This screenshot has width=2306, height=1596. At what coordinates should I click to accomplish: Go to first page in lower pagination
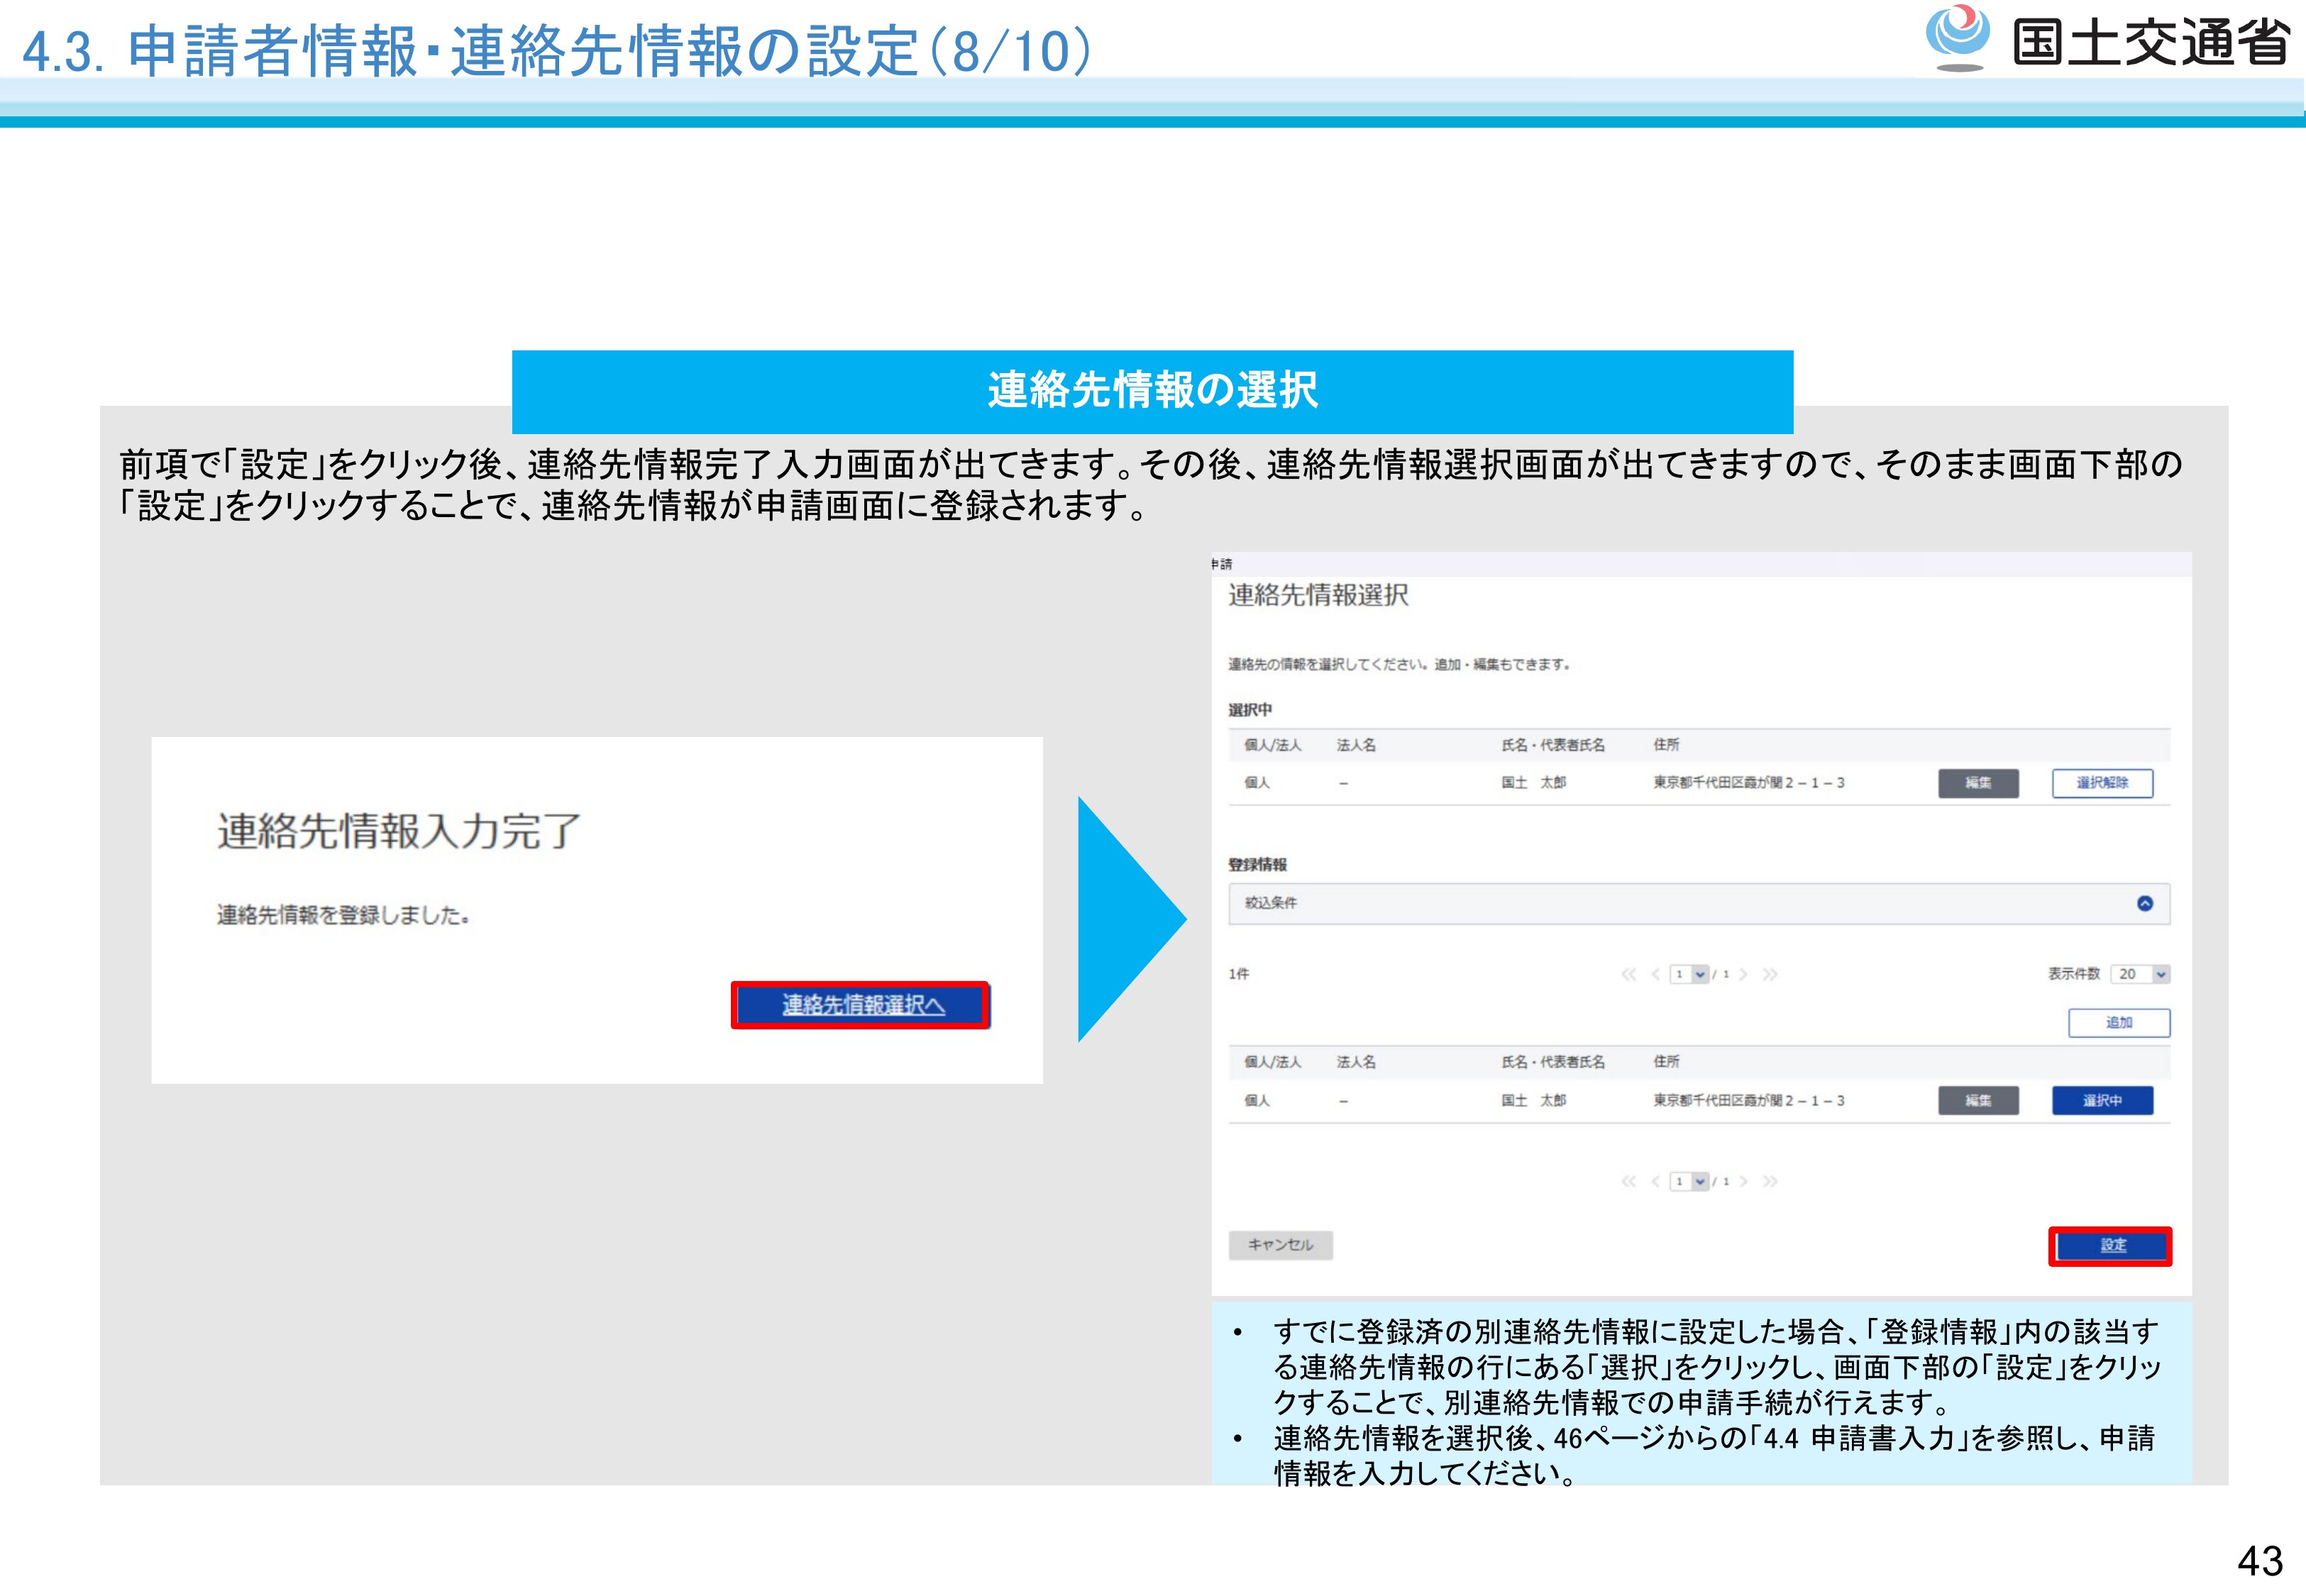tap(1628, 1181)
